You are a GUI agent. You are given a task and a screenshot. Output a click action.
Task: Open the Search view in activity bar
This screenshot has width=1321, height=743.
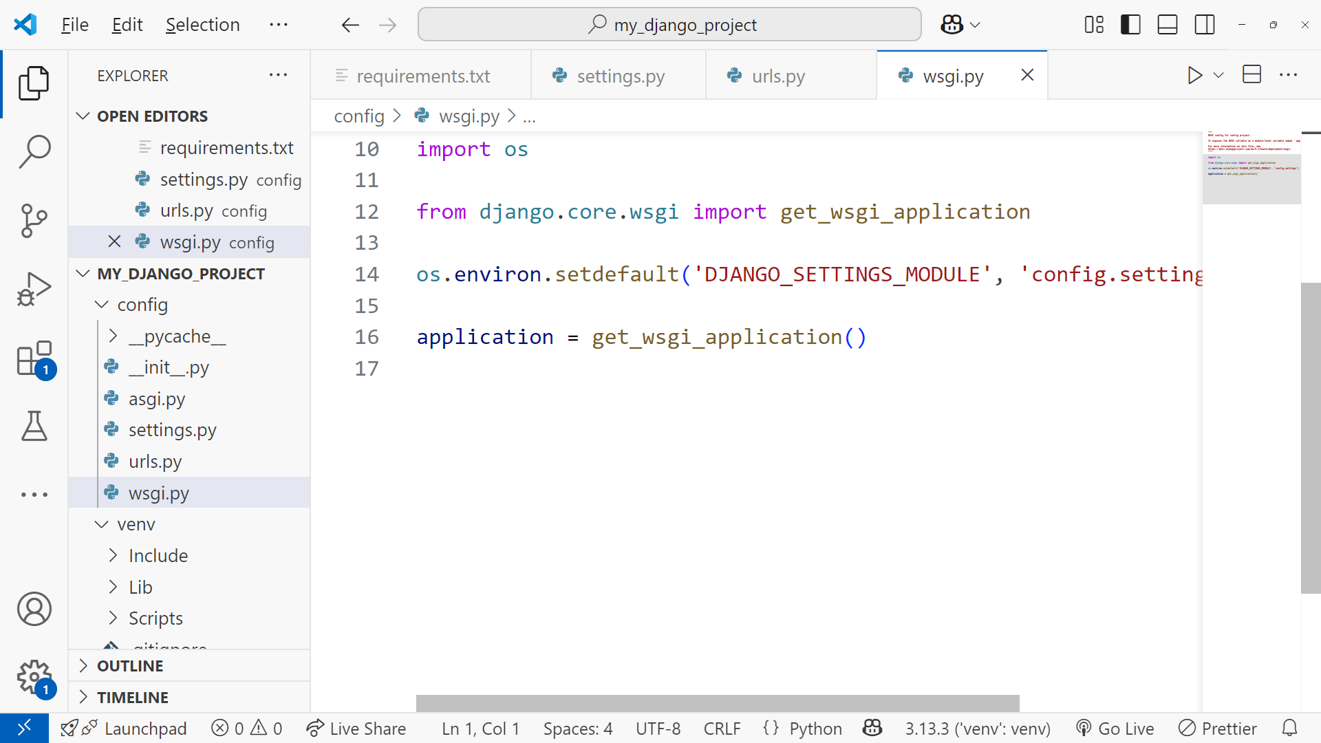pyautogui.click(x=34, y=151)
